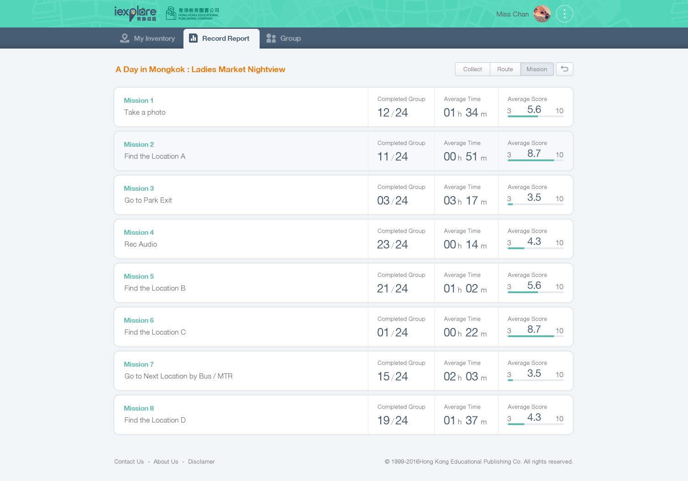688x481 pixels.
Task: Open Miss Chan's profile avatar
Action: click(542, 14)
